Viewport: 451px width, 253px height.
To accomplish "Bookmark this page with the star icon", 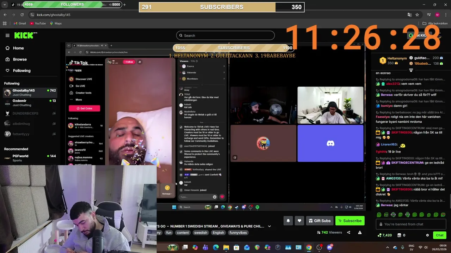I will point(417,15).
